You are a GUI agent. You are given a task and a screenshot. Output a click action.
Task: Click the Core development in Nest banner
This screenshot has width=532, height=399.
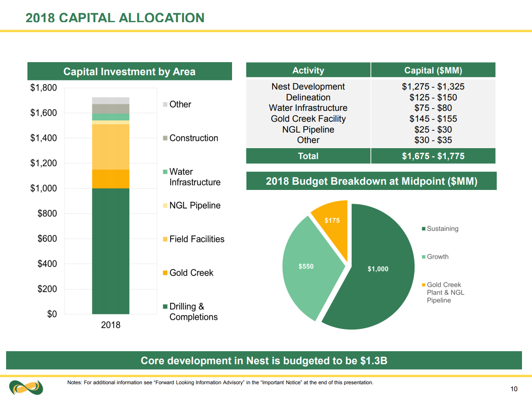[x=264, y=361]
